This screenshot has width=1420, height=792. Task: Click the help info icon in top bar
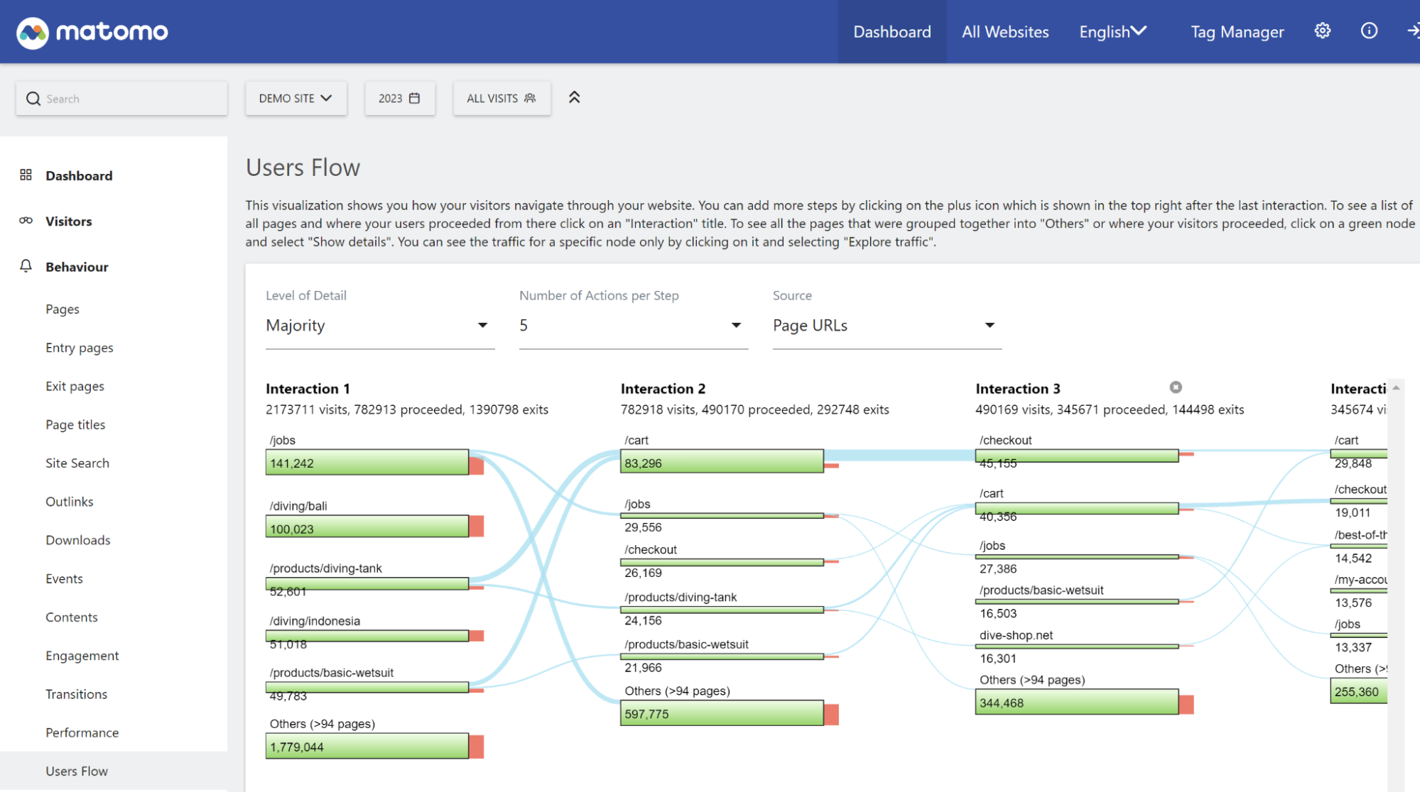[x=1368, y=31]
